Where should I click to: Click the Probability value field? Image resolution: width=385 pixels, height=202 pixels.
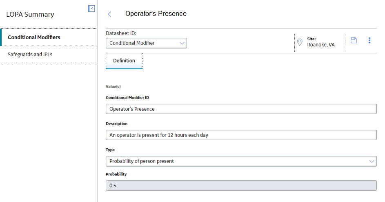coord(241,186)
